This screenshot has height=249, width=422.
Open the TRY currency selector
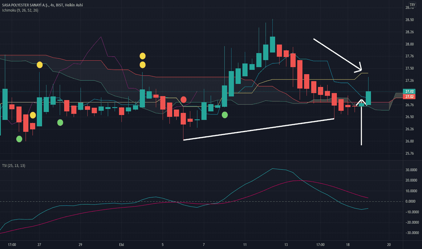point(412,5)
